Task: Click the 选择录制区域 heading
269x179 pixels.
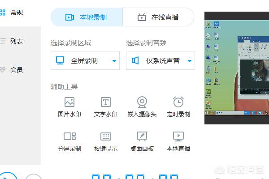Action: tap(71, 43)
